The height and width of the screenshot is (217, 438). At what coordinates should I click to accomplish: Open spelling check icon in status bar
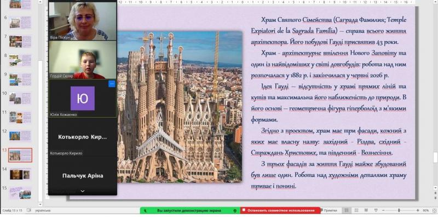(x=29, y=210)
